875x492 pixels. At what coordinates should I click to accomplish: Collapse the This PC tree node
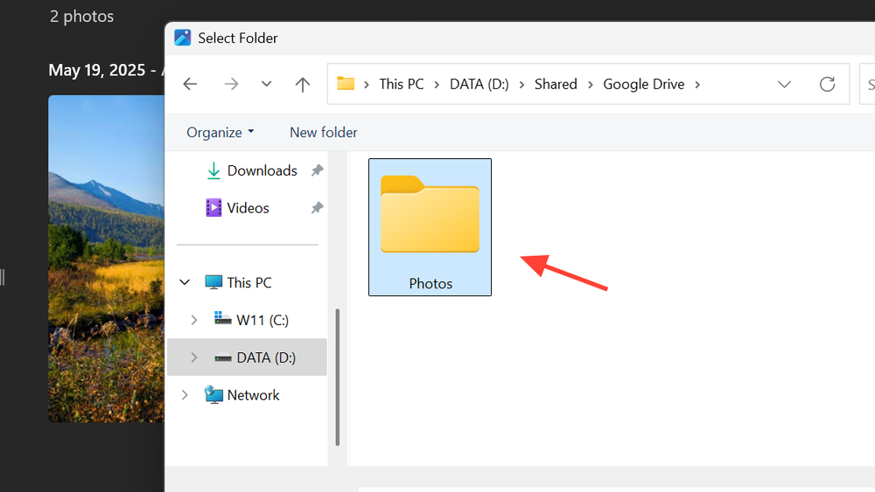185,282
